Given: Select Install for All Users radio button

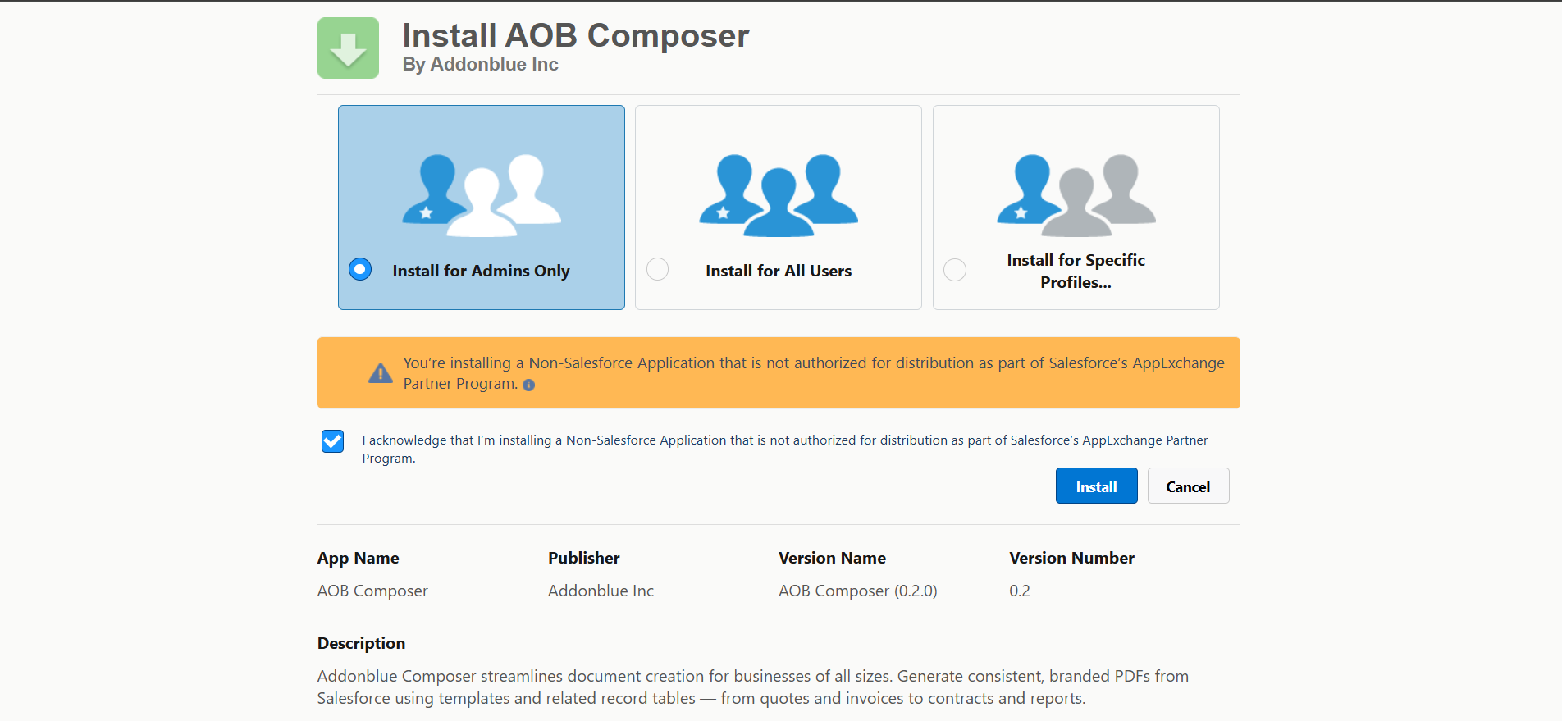Looking at the screenshot, I should click(x=657, y=269).
